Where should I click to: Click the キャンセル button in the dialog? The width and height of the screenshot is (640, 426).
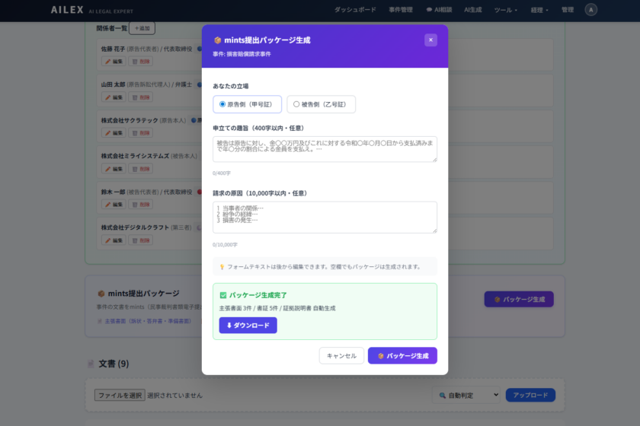click(x=341, y=356)
